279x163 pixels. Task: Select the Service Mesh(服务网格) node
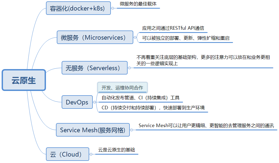93,130
